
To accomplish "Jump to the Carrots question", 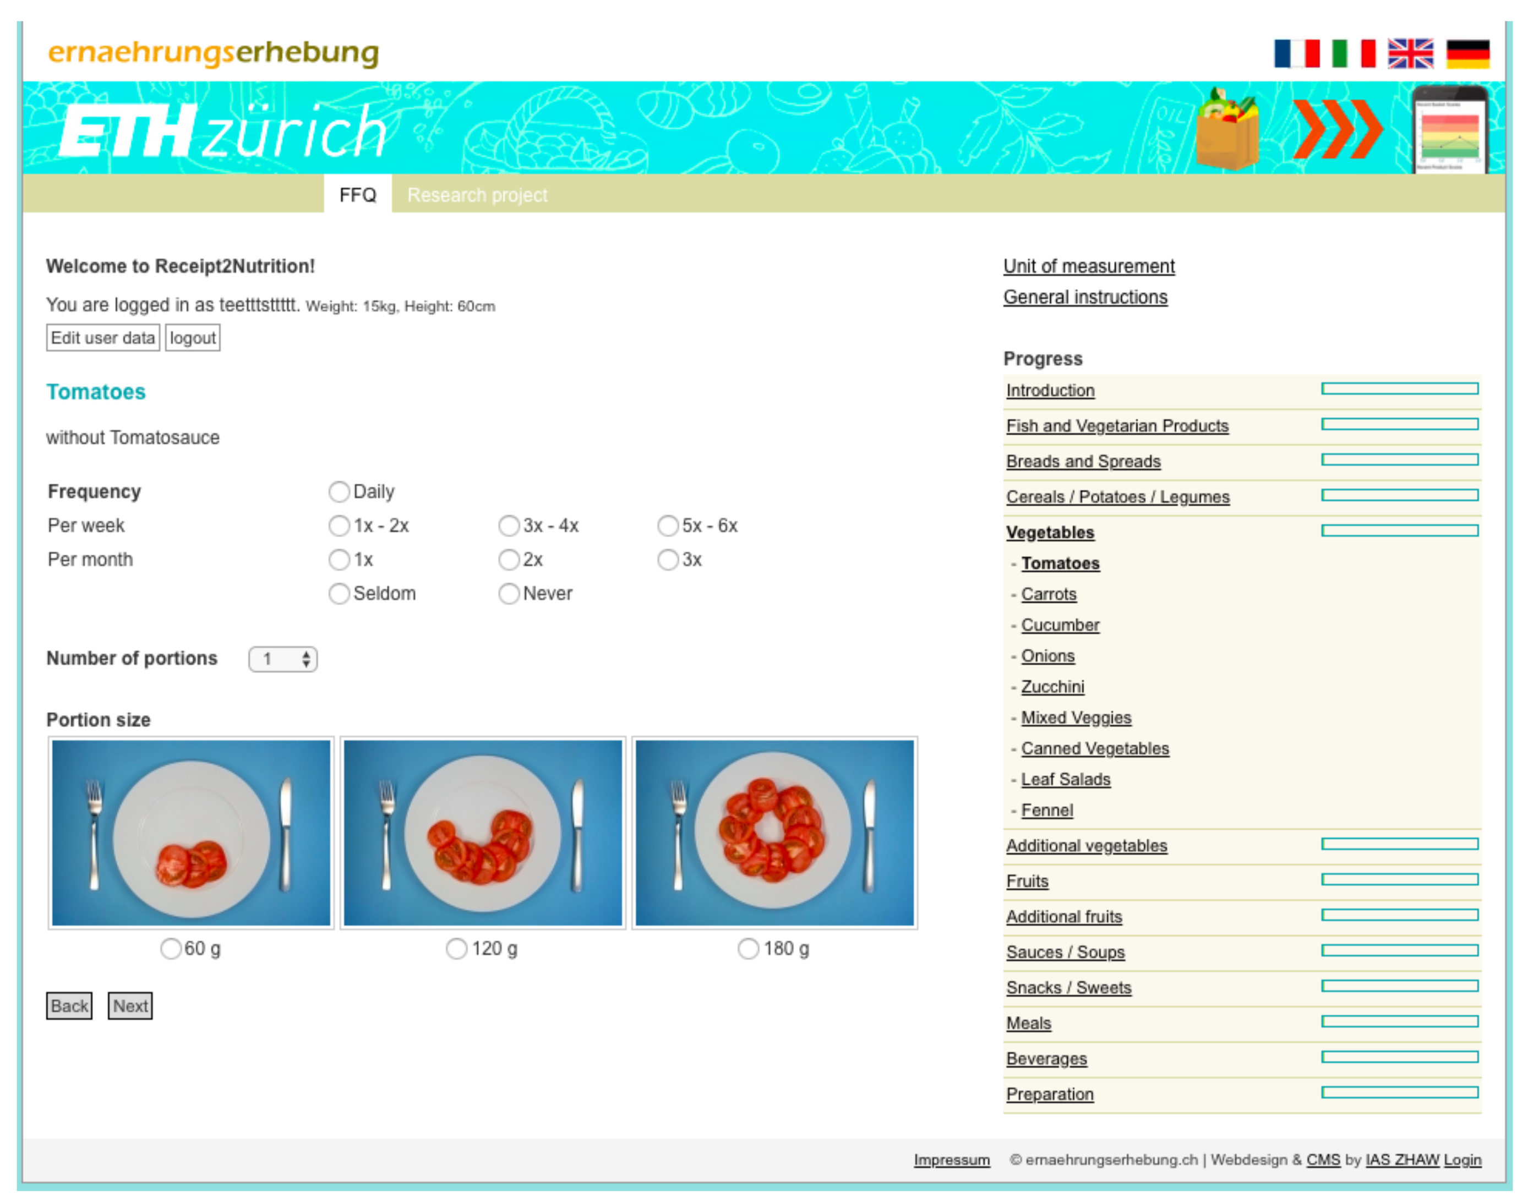I will tap(1049, 594).
